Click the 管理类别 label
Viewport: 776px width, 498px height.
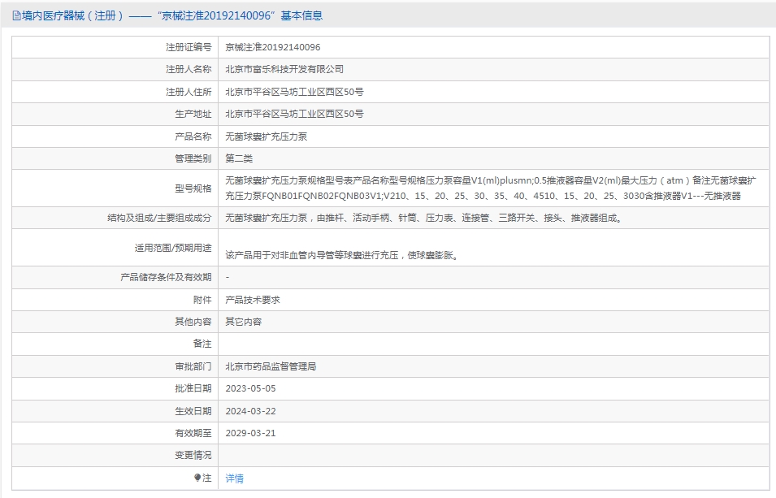point(193,158)
